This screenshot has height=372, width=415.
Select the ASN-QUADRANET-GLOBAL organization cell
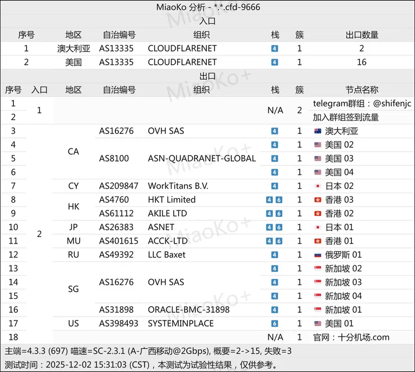tap(201, 158)
